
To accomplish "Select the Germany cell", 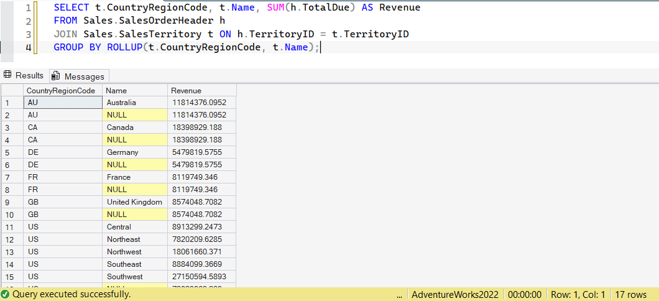I will point(135,152).
